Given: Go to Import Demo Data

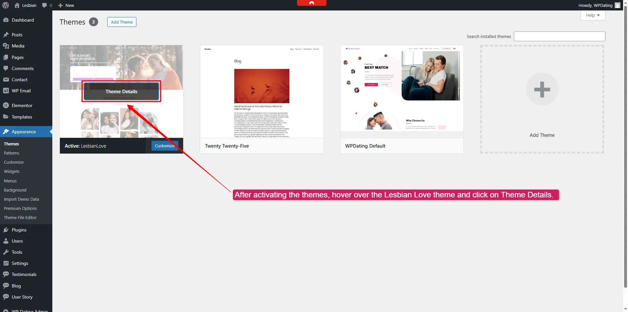Looking at the screenshot, I should [21, 199].
